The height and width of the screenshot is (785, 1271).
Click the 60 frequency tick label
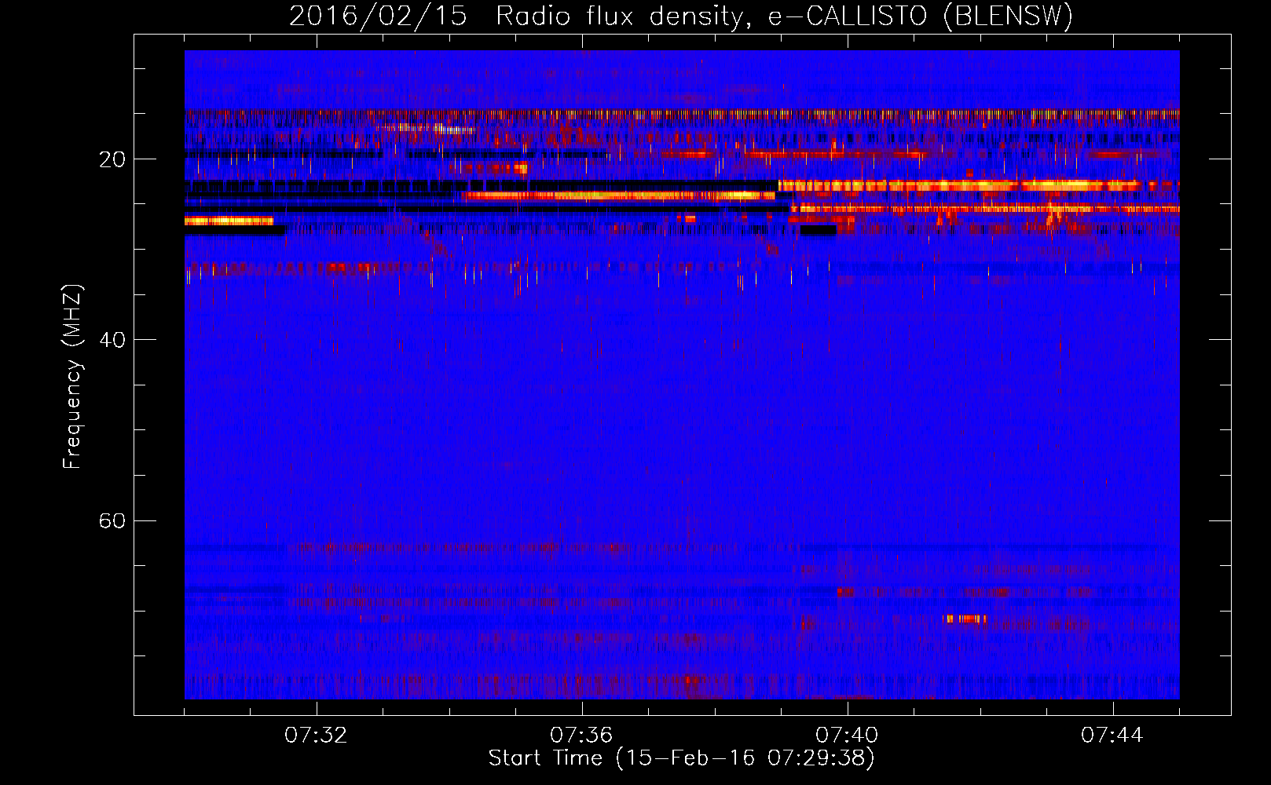112,520
